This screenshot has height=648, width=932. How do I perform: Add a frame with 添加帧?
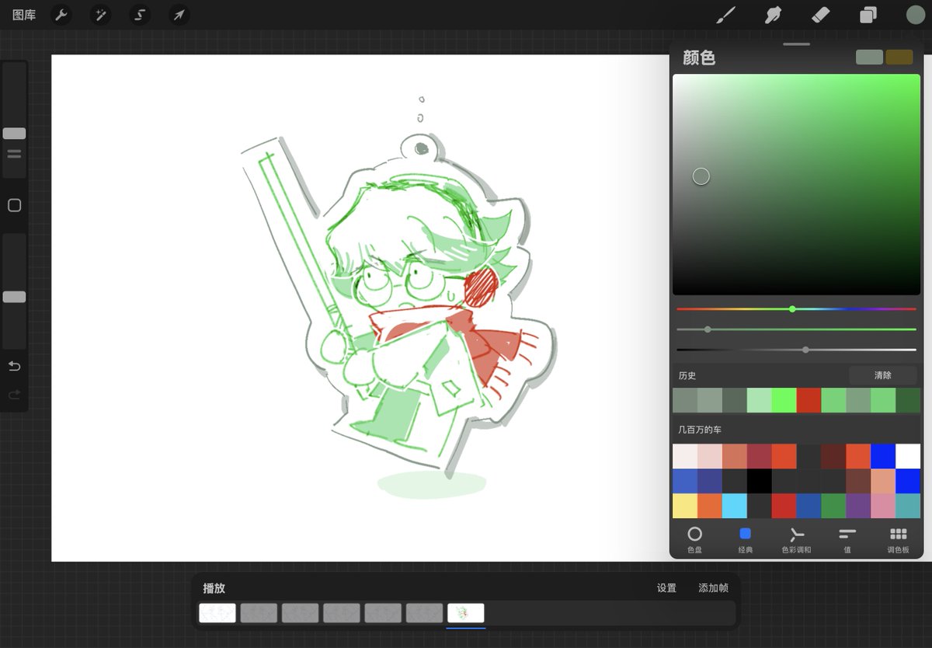pos(713,588)
